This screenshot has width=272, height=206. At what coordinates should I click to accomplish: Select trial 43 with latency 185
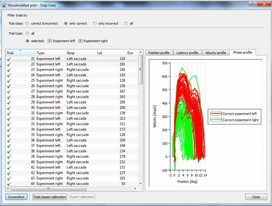72,178
